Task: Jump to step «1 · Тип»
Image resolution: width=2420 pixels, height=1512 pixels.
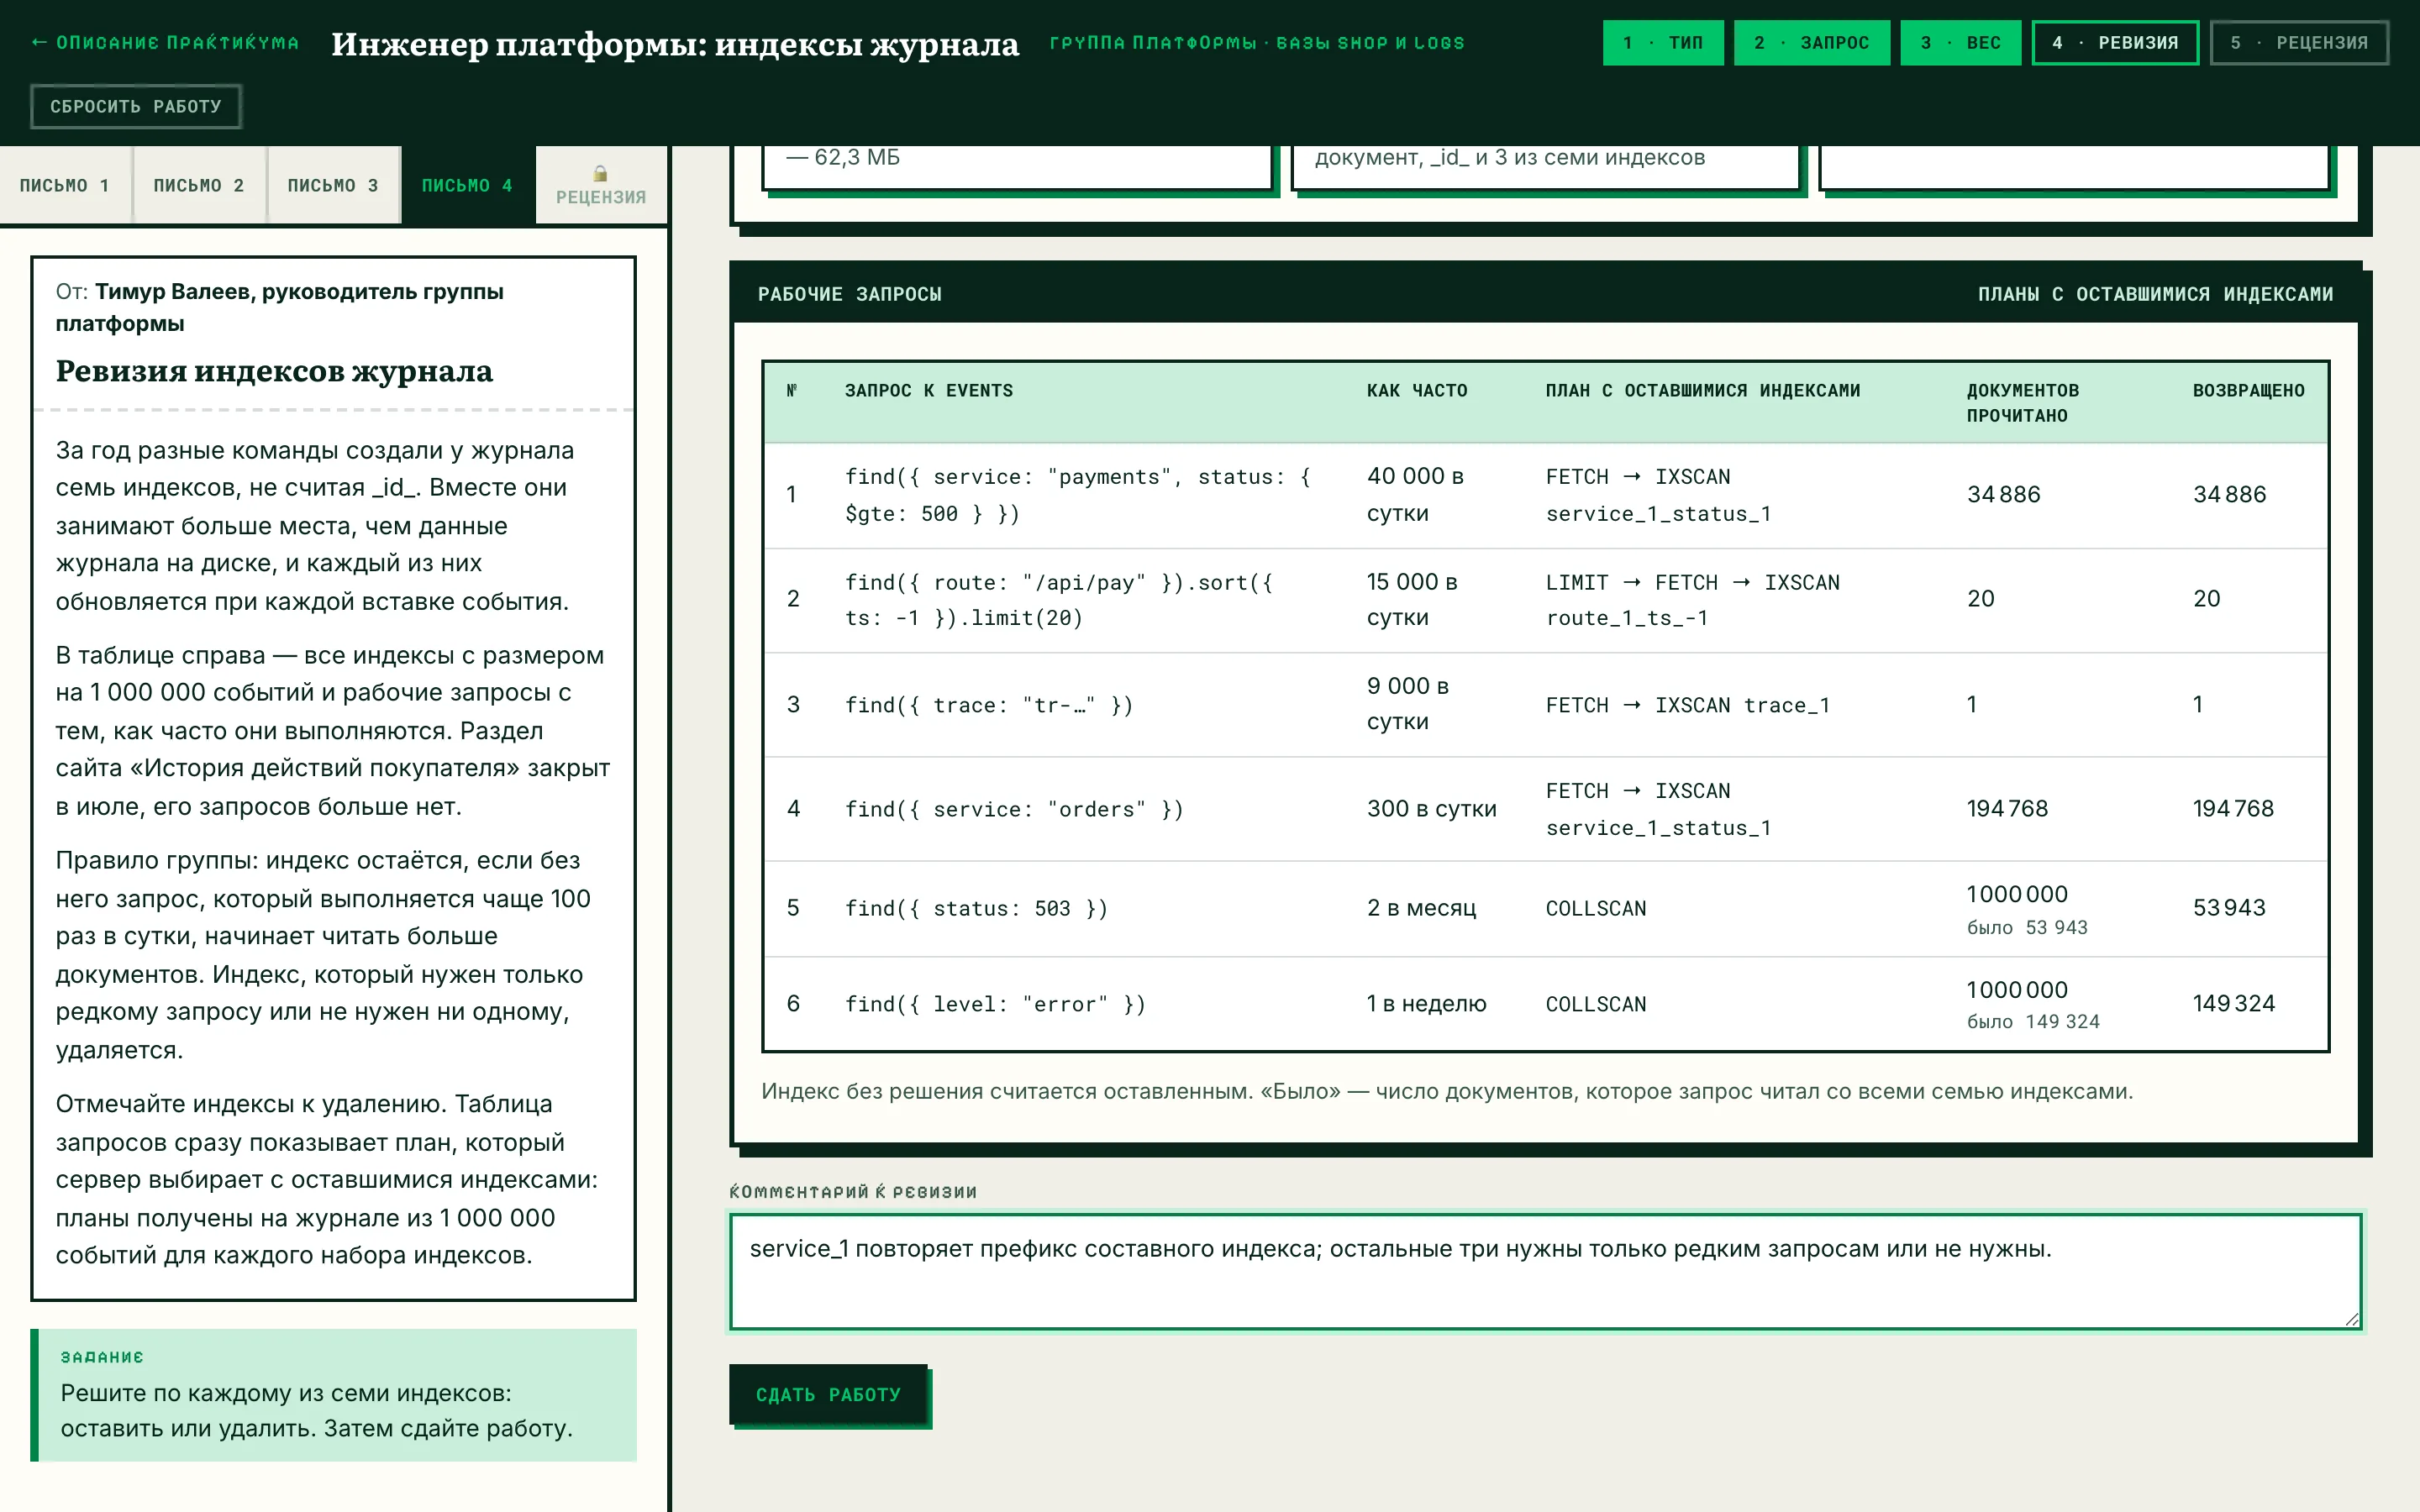Action: pos(1663,43)
